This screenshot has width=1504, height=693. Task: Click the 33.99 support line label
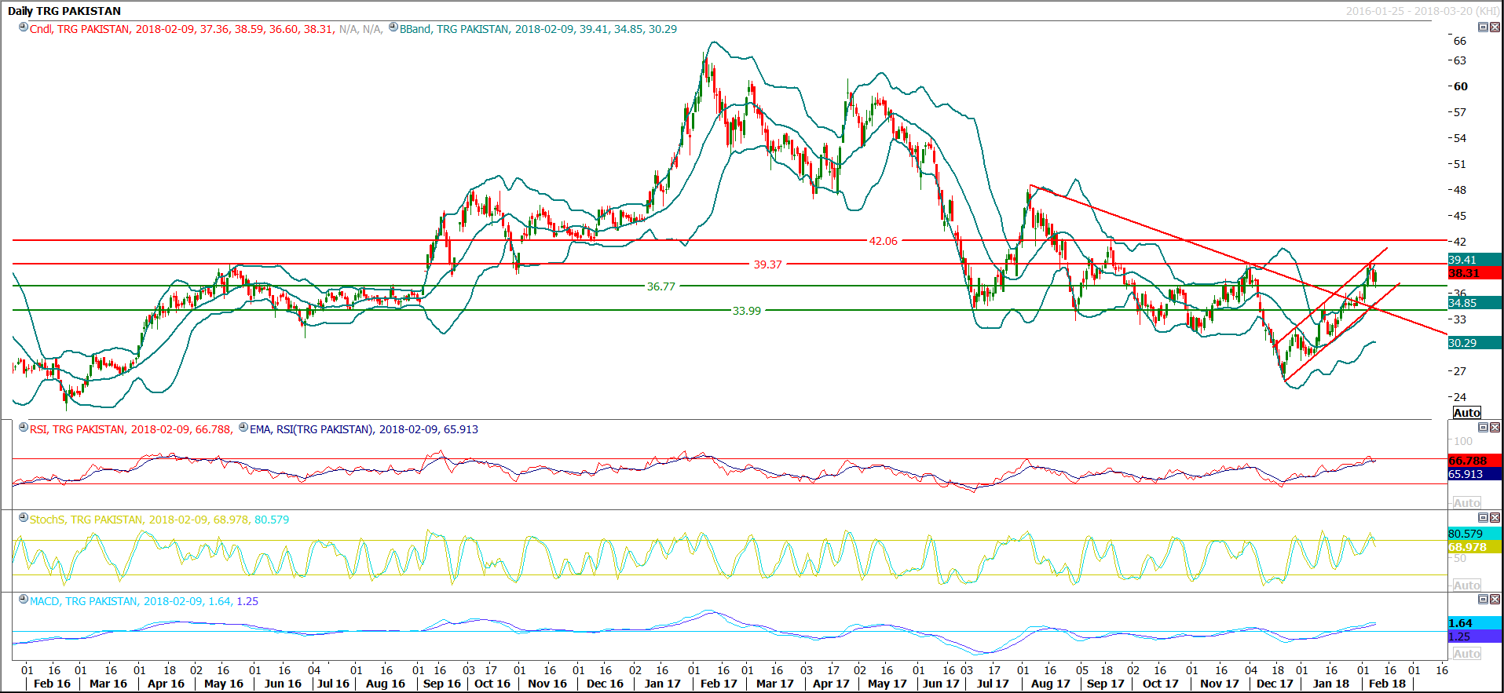pyautogui.click(x=746, y=311)
